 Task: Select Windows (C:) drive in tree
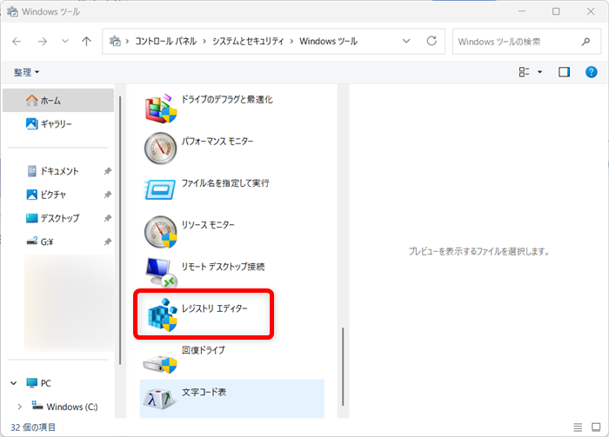[x=64, y=407]
